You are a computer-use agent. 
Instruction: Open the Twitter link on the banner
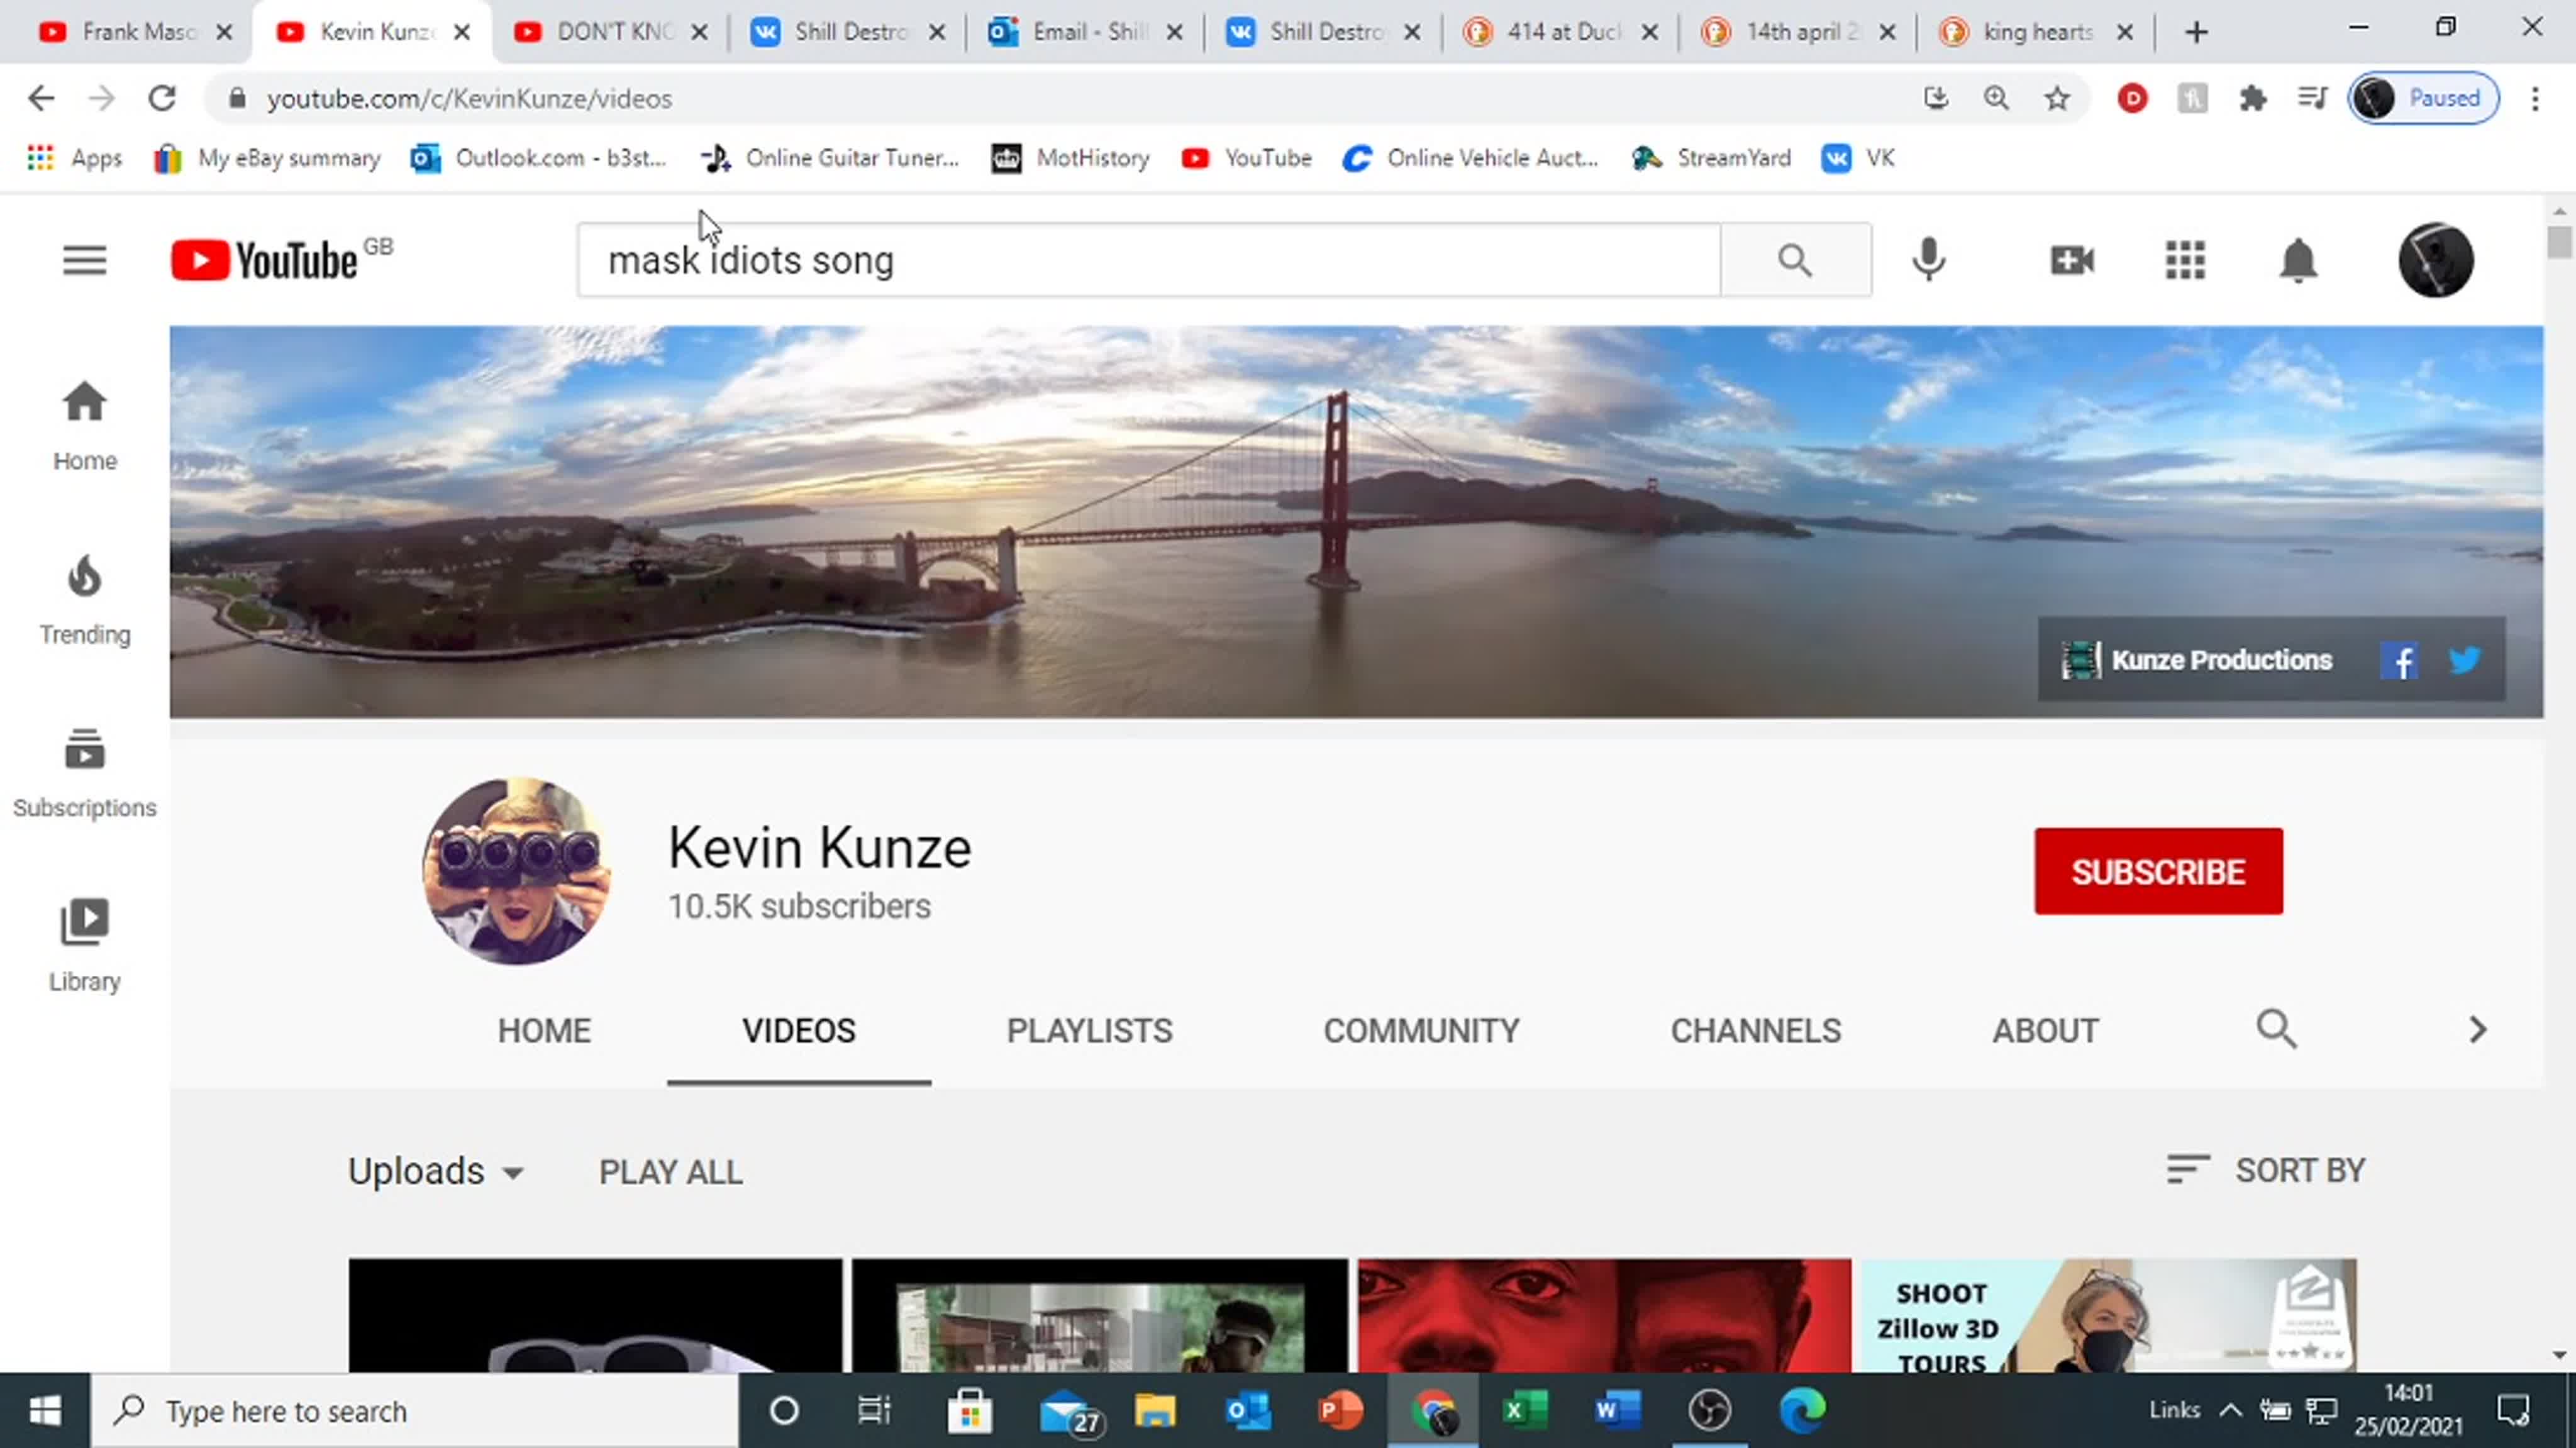pos(2465,660)
